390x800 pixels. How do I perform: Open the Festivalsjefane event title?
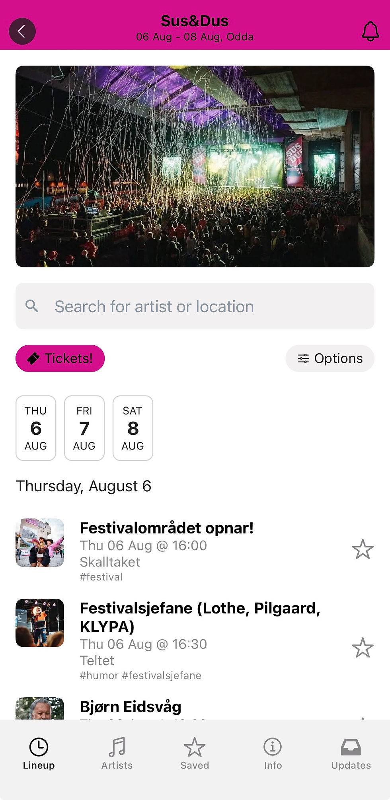coord(200,617)
